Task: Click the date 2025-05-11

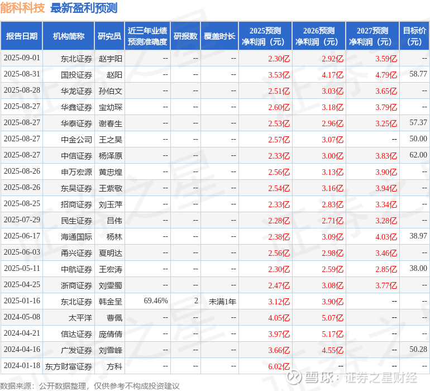Action: click(x=22, y=268)
